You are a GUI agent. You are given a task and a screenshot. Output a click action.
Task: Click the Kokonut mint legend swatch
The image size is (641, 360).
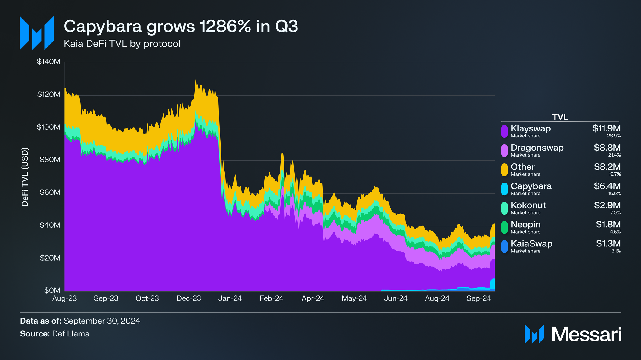point(504,208)
